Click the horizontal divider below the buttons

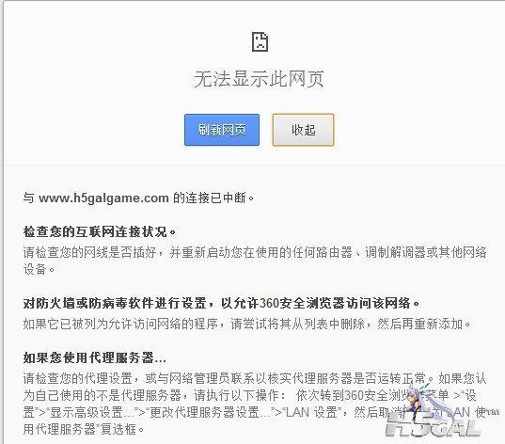255,165
